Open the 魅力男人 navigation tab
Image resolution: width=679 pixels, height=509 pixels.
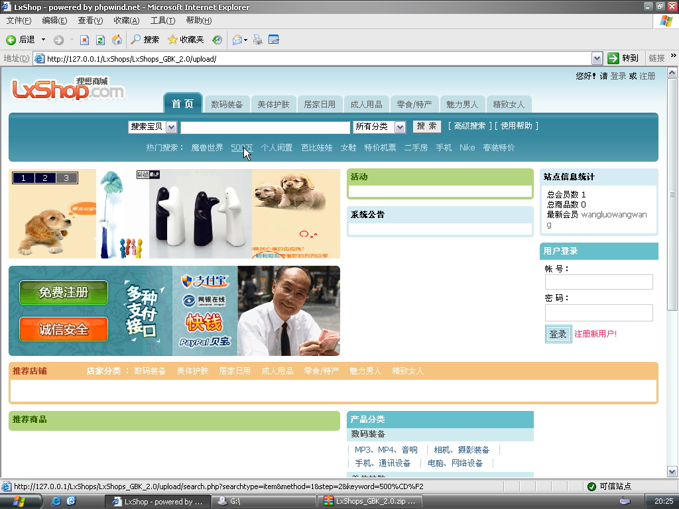click(x=462, y=104)
